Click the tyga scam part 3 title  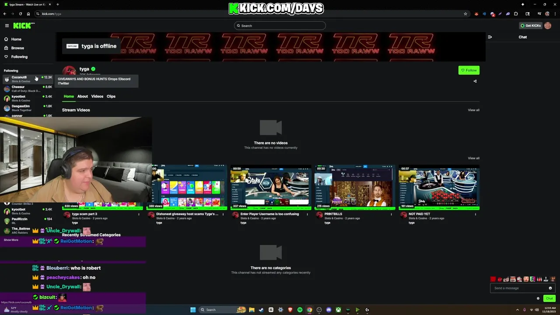84,214
